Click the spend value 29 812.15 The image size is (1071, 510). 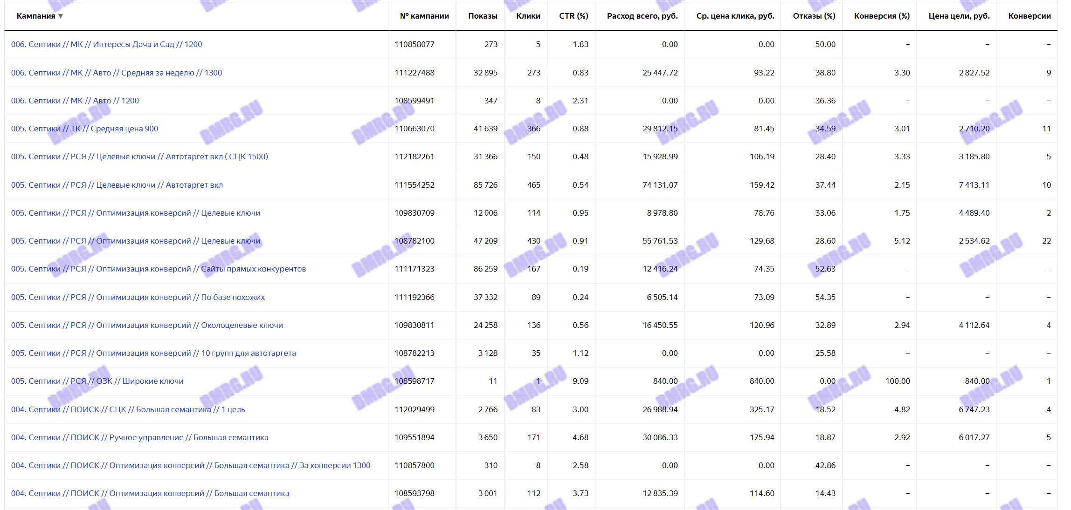660,129
